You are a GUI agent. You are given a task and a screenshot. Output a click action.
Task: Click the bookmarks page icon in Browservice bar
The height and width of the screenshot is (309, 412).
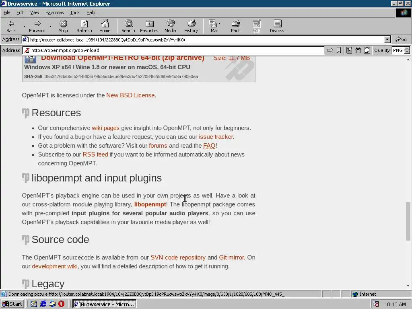tap(349, 50)
